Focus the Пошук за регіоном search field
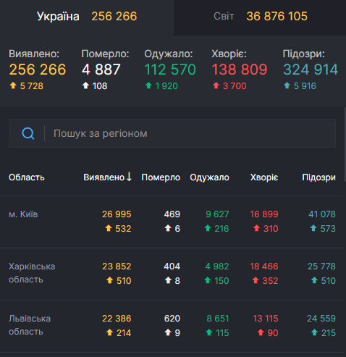The width and height of the screenshot is (346, 357). 172,133
